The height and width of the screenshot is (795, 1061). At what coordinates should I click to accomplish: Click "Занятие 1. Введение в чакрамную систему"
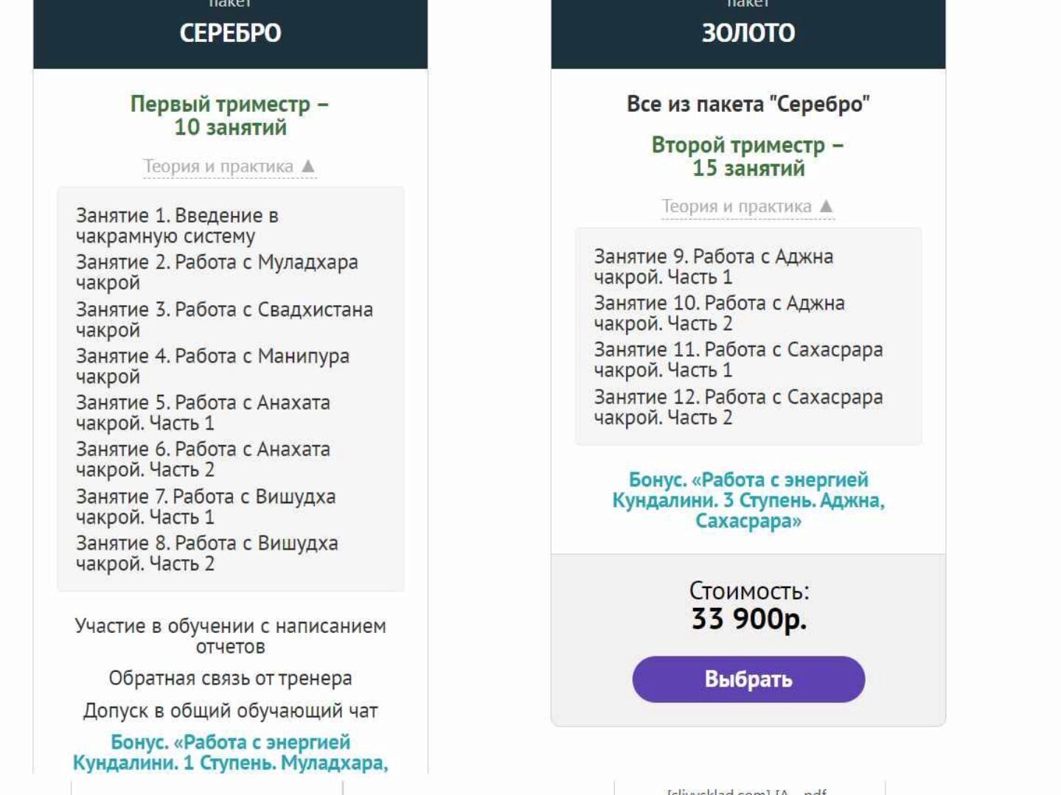(177, 225)
